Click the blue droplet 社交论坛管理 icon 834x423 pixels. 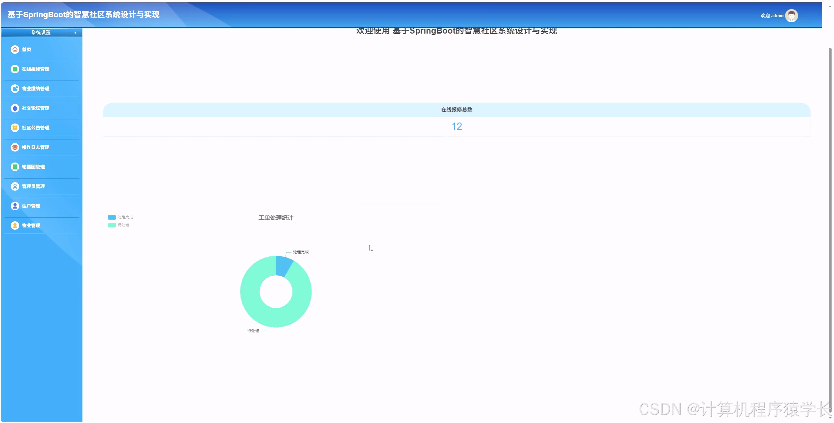tap(15, 108)
